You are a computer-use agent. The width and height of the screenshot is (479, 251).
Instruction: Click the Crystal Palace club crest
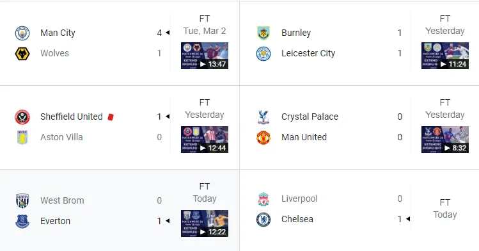click(x=263, y=117)
